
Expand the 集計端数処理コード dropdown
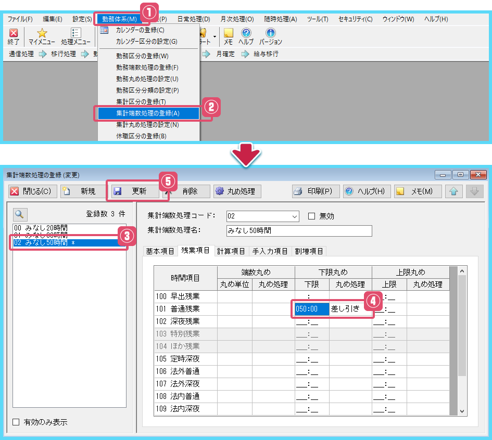tap(295, 216)
